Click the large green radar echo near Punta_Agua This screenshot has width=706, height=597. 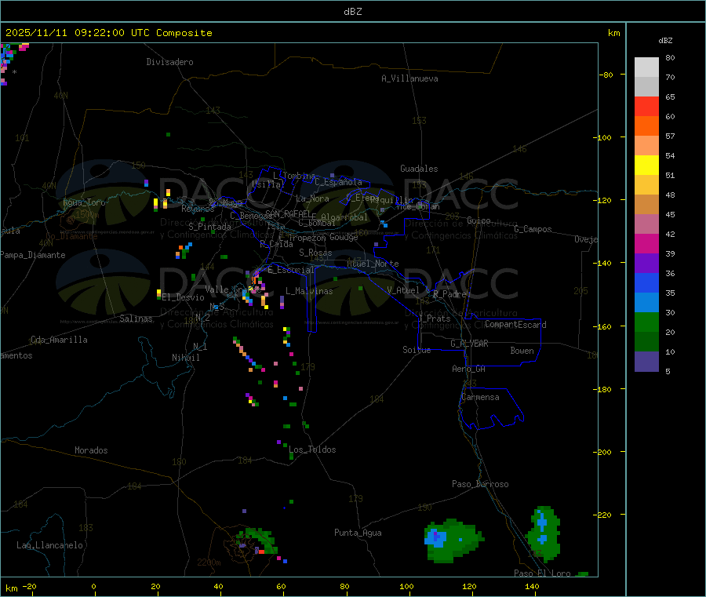[453, 541]
